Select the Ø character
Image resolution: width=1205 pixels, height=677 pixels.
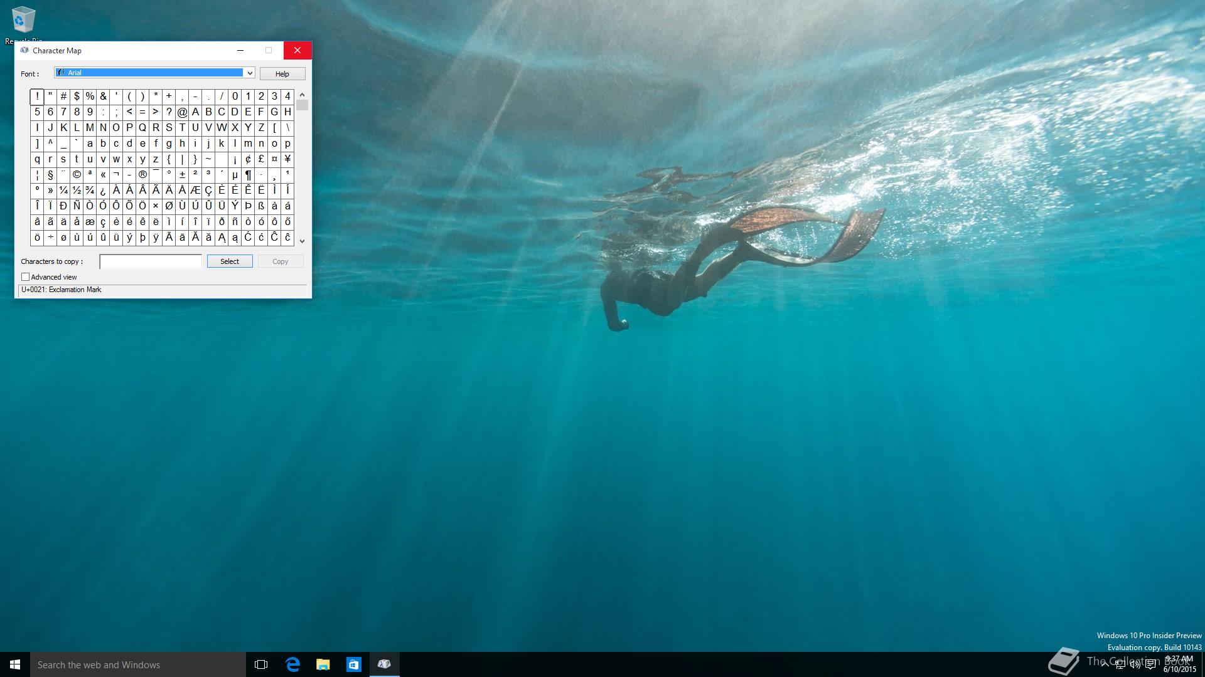[x=169, y=206]
